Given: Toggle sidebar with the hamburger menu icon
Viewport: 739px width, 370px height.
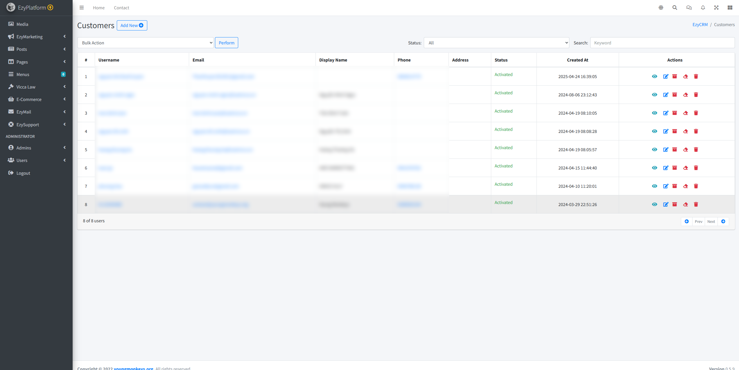Looking at the screenshot, I should coord(82,8).
